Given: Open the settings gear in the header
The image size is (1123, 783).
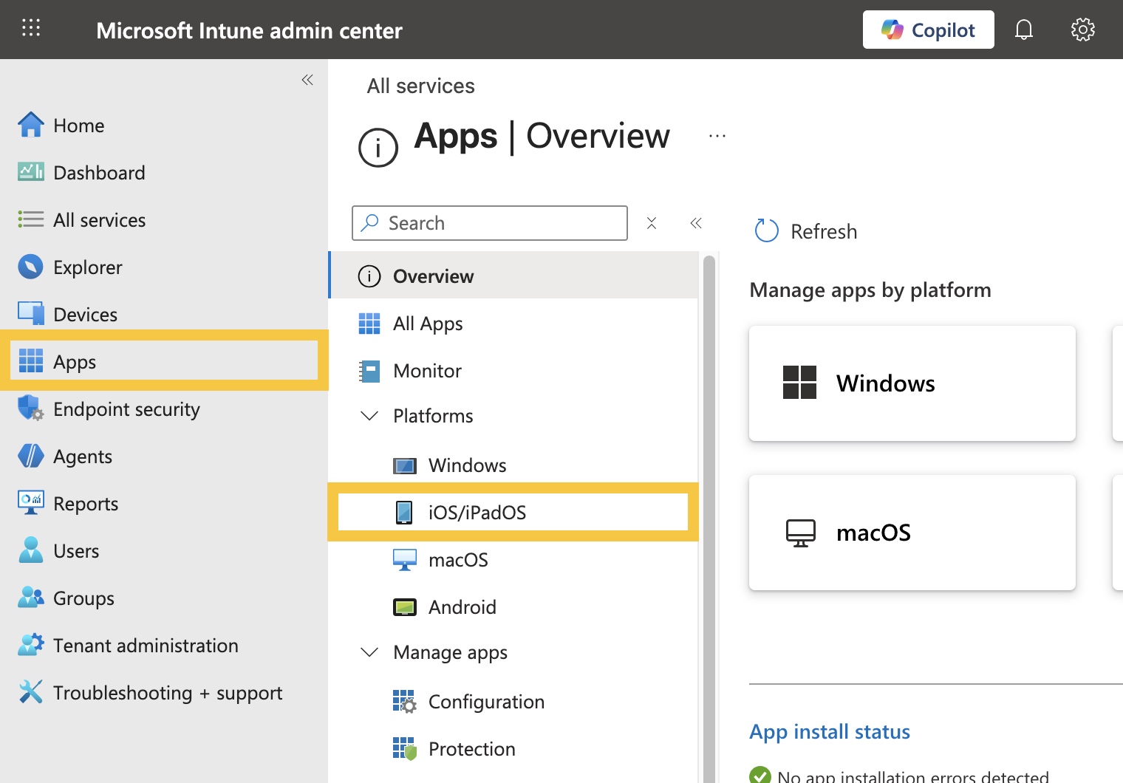Looking at the screenshot, I should coord(1082,30).
